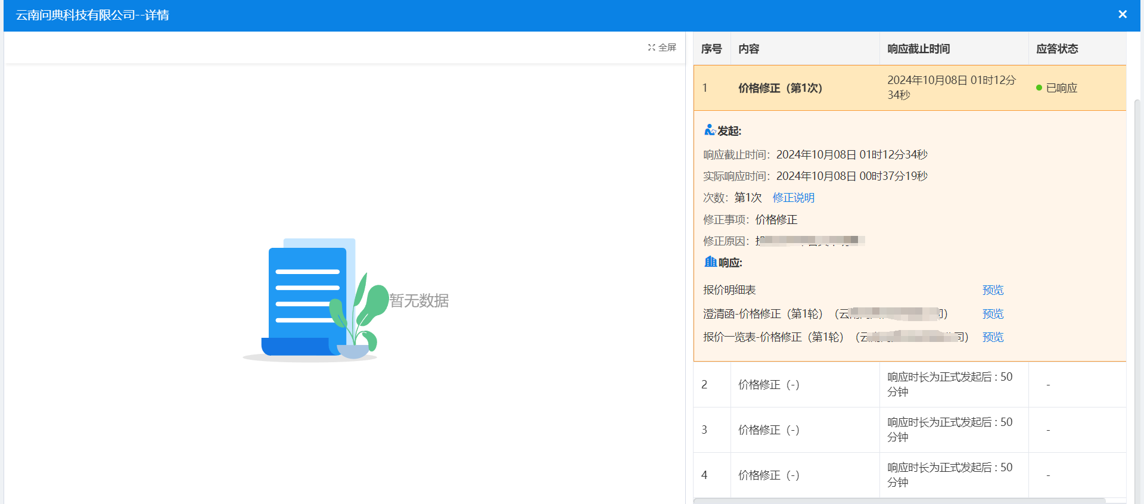
Task: Click row 3 response duration 50分钟 cell
Action: (x=954, y=430)
